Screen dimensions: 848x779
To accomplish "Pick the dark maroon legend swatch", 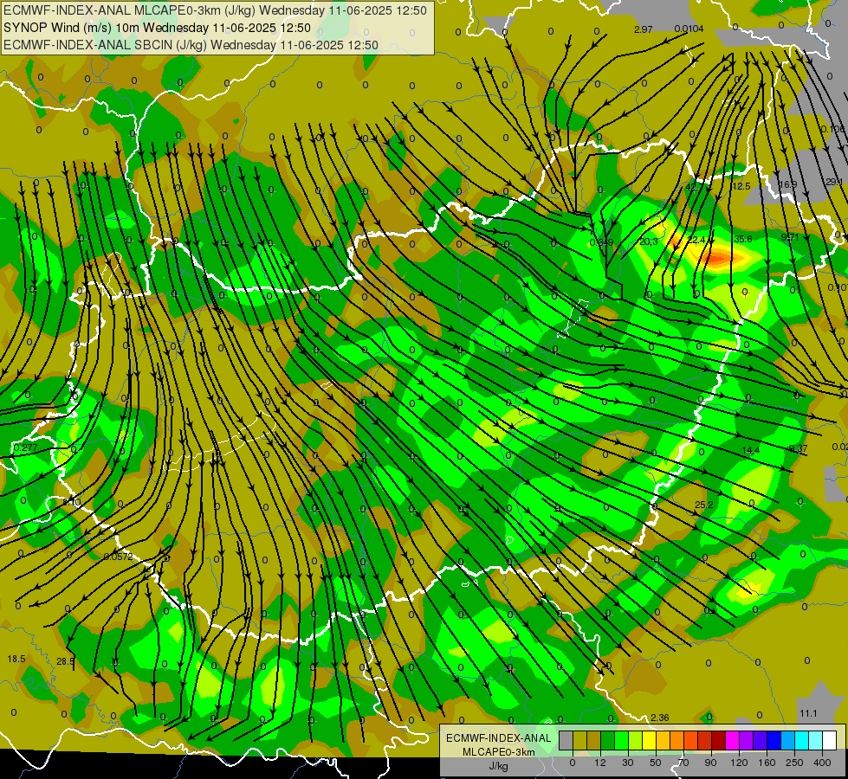I will 719,740.
